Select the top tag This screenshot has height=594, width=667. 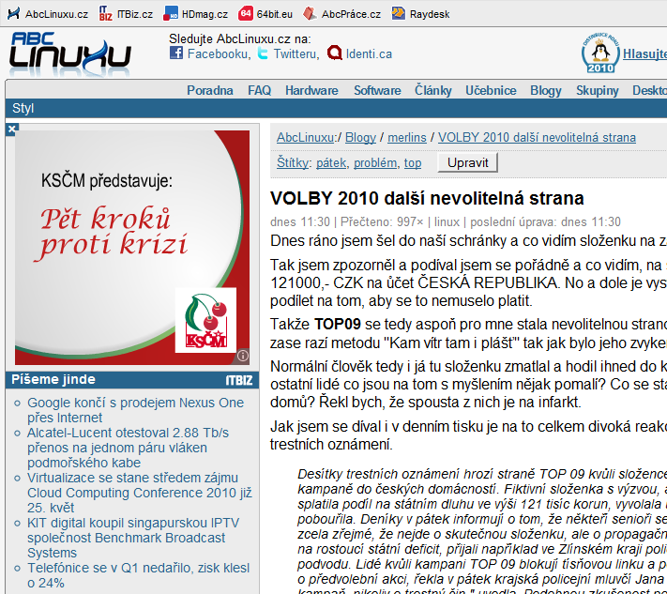point(413,162)
